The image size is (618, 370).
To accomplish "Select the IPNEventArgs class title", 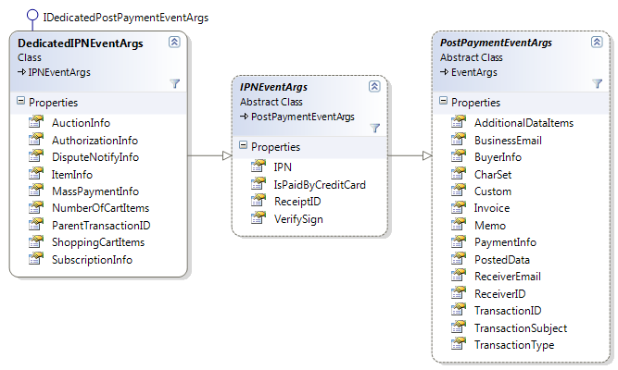I will click(x=273, y=87).
